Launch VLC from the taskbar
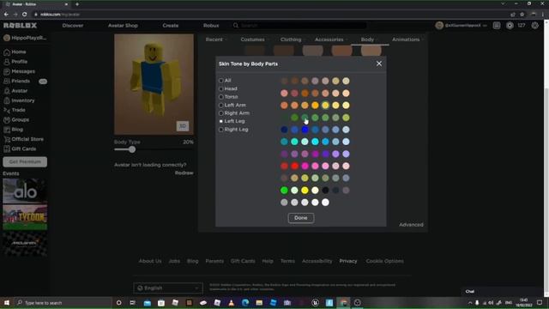This screenshot has height=309, width=549. pyautogui.click(x=231, y=303)
